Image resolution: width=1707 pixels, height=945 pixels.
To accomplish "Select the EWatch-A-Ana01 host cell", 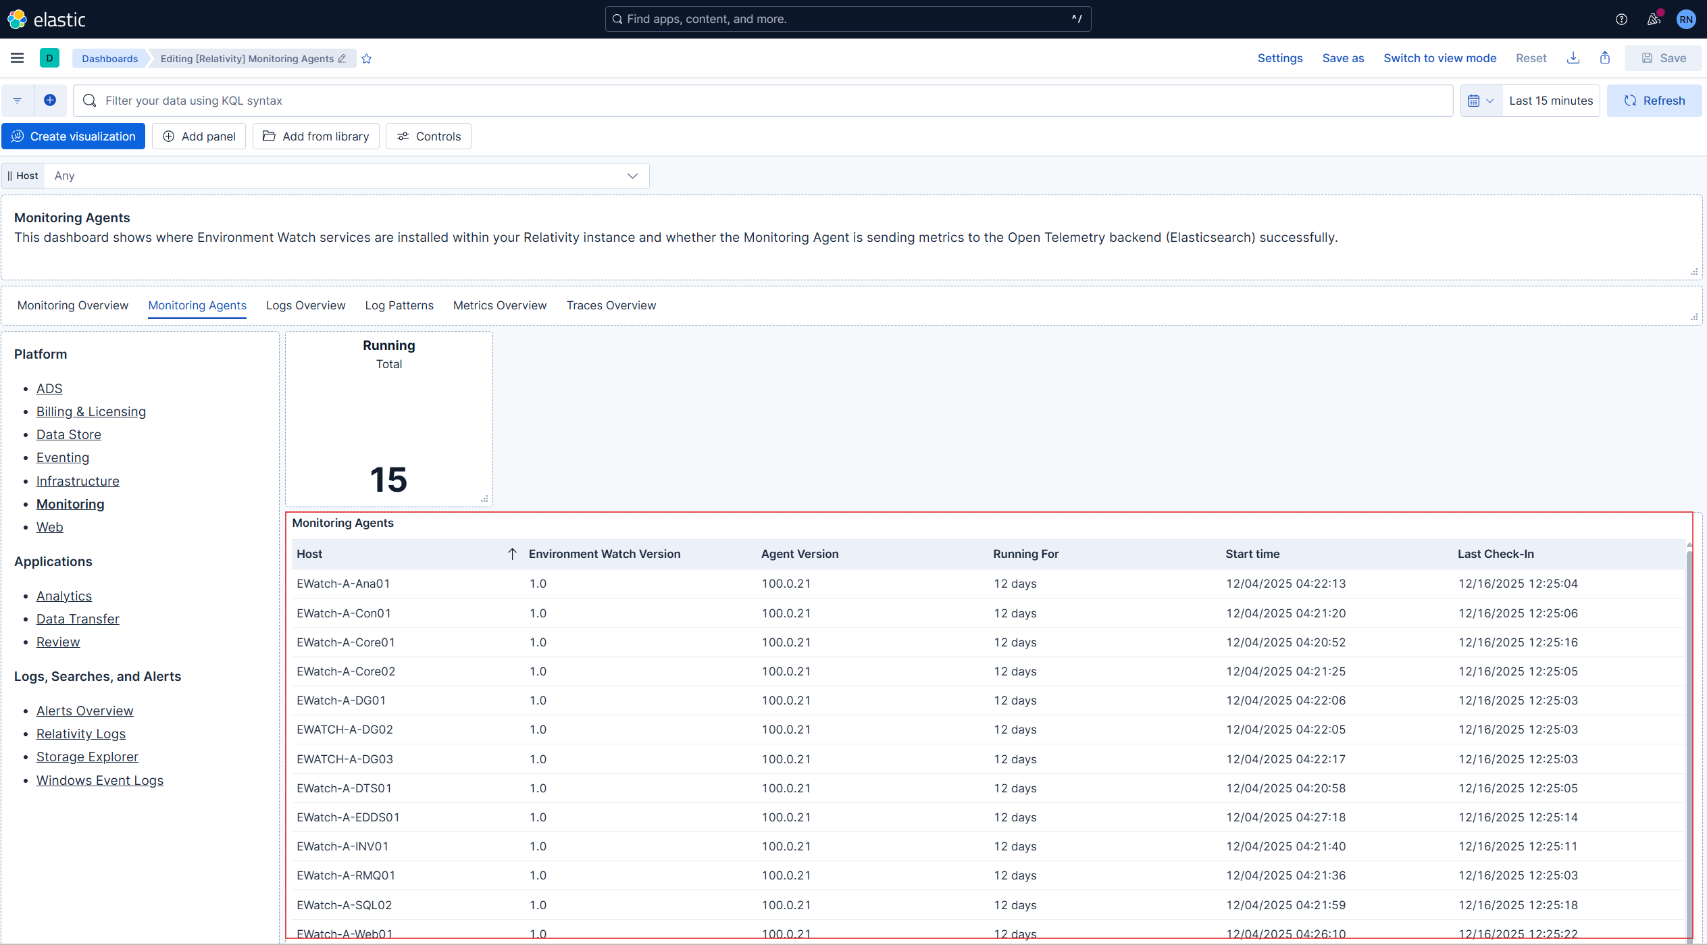I will point(408,584).
